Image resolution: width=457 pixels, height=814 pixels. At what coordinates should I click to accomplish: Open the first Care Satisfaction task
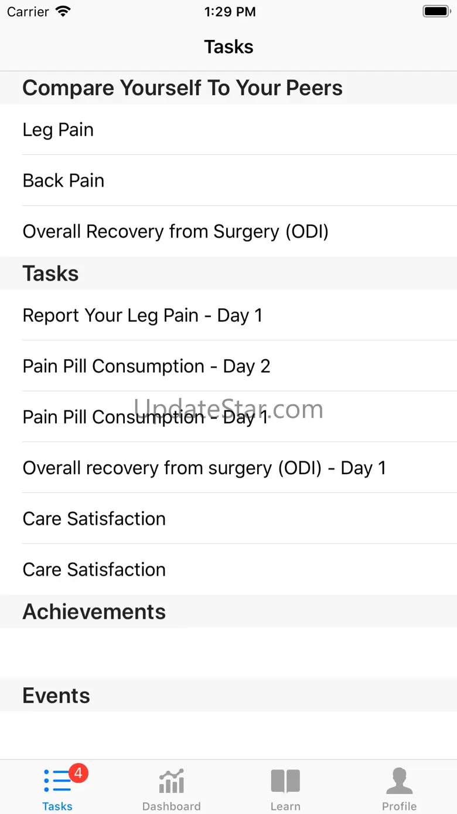[94, 519]
